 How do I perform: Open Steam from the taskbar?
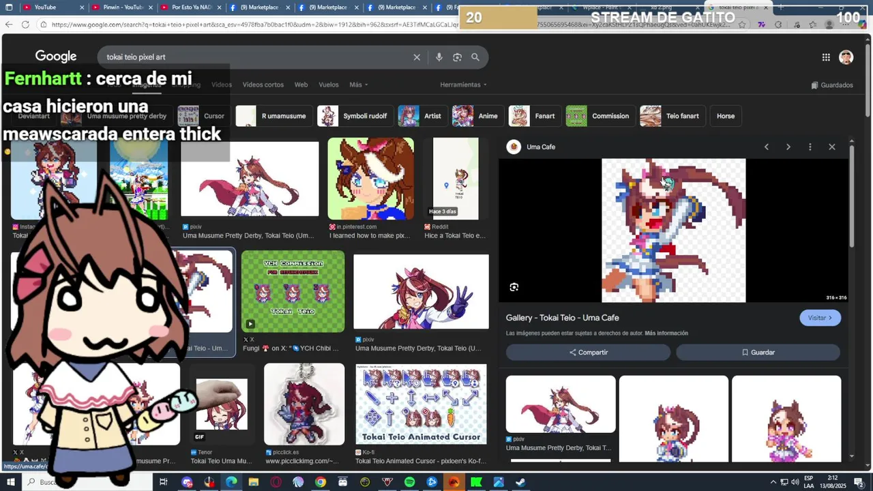click(520, 482)
